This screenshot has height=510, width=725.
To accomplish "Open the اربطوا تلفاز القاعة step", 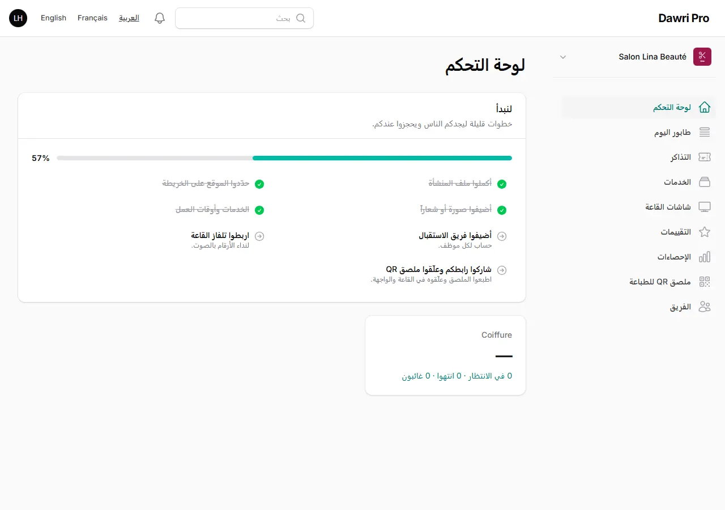I will (228, 240).
